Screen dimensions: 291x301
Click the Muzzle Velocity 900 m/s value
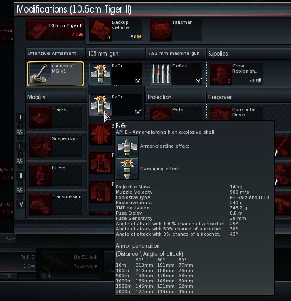(x=239, y=192)
